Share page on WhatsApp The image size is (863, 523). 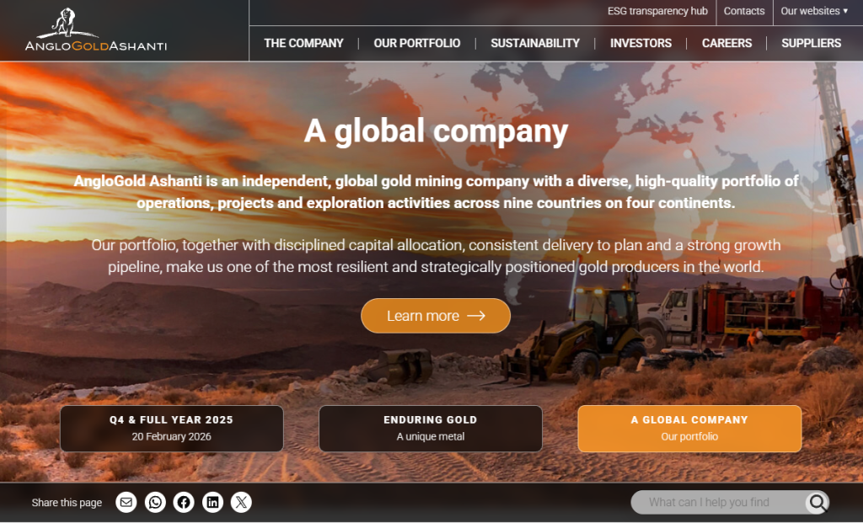point(155,502)
